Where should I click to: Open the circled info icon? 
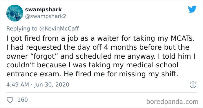pyautogui.click(x=193, y=85)
